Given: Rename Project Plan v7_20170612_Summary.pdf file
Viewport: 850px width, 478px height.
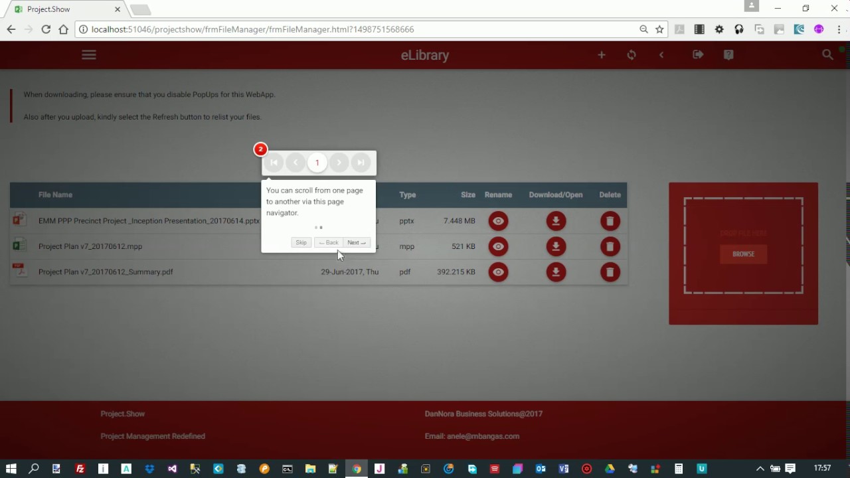Looking at the screenshot, I should (x=498, y=272).
